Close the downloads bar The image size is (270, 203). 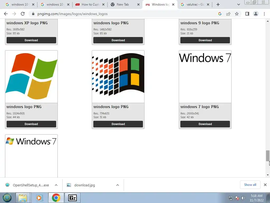coord(265,185)
